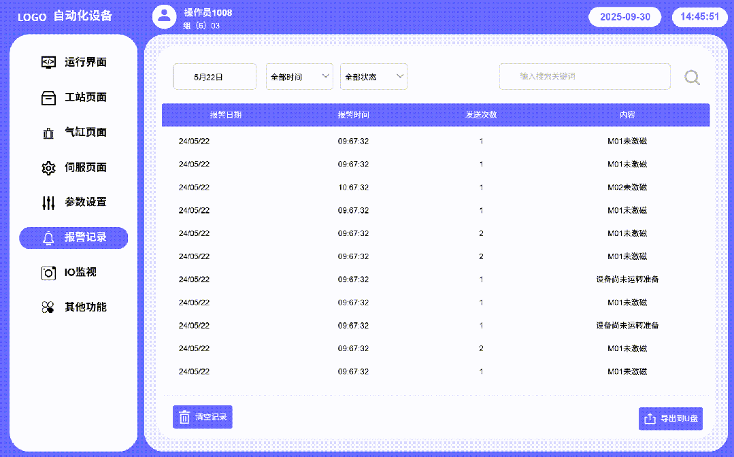
Task: Click the 导出到U盘 export button
Action: coord(670,418)
